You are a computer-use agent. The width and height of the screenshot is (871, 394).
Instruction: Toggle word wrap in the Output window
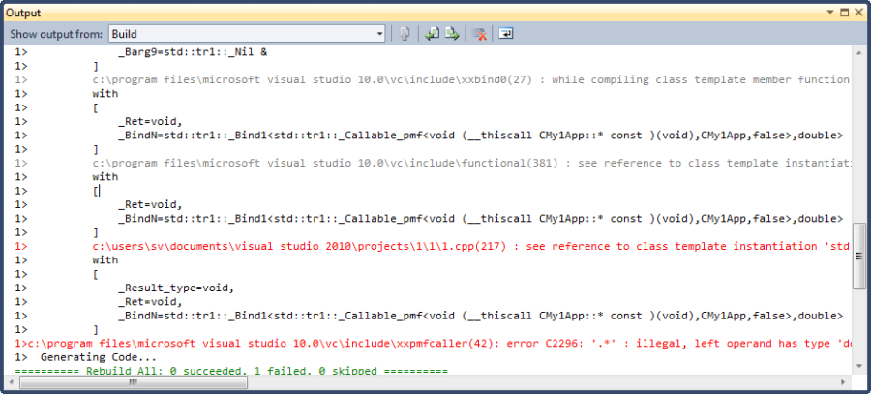(505, 34)
